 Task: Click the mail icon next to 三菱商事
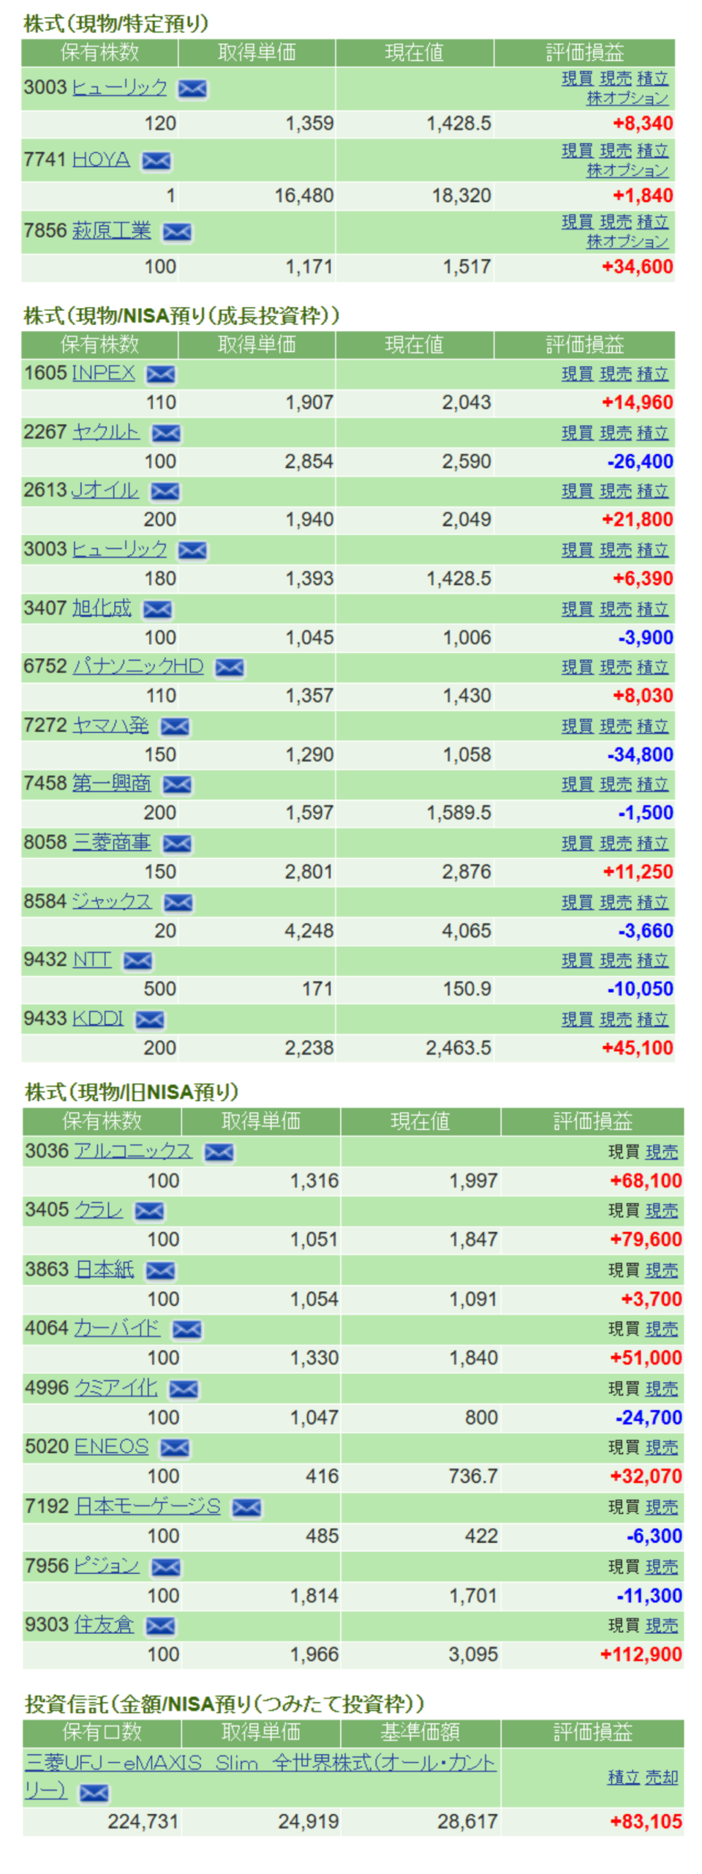point(176,843)
